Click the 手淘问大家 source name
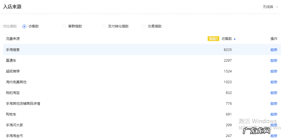The image size is (281, 139). tap(14, 125)
